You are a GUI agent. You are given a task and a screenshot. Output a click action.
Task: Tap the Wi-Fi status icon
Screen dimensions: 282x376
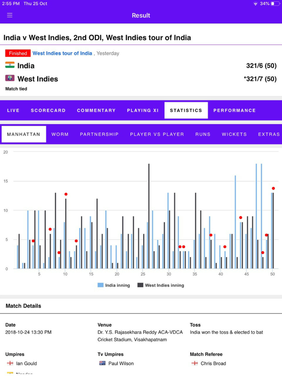(255, 4)
